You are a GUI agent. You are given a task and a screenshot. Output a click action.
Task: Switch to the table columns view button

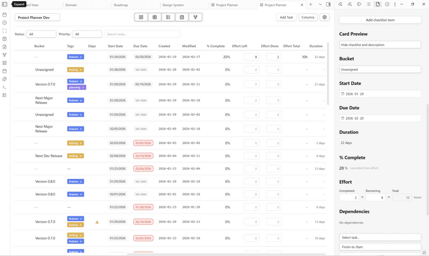pos(154,17)
